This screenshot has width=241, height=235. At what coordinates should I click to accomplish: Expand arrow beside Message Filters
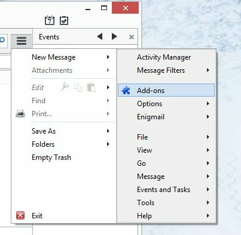click(208, 70)
